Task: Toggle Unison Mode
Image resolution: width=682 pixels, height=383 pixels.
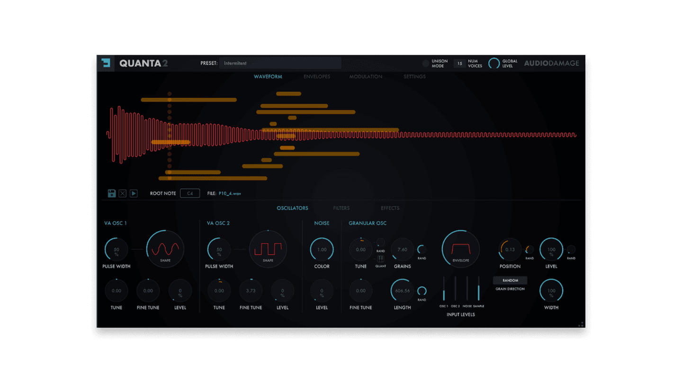Action: click(x=425, y=63)
